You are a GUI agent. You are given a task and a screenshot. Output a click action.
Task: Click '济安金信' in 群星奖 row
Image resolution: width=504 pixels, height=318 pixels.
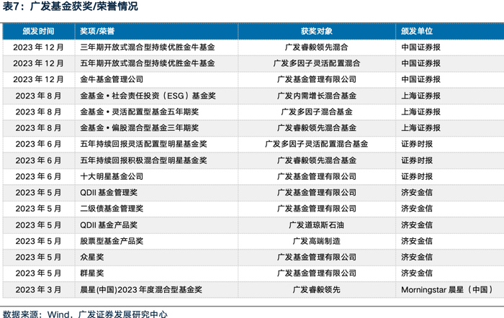pyautogui.click(x=417, y=273)
